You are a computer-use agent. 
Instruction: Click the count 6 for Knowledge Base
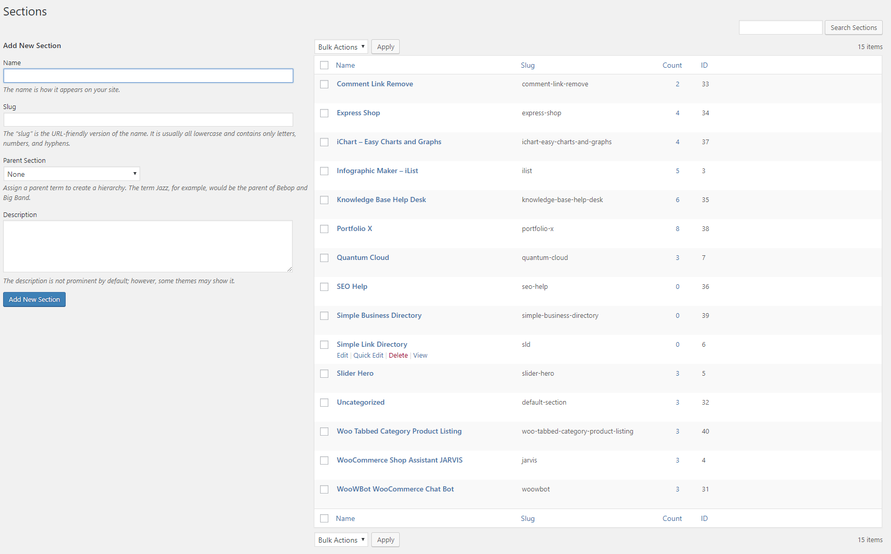[x=677, y=200]
